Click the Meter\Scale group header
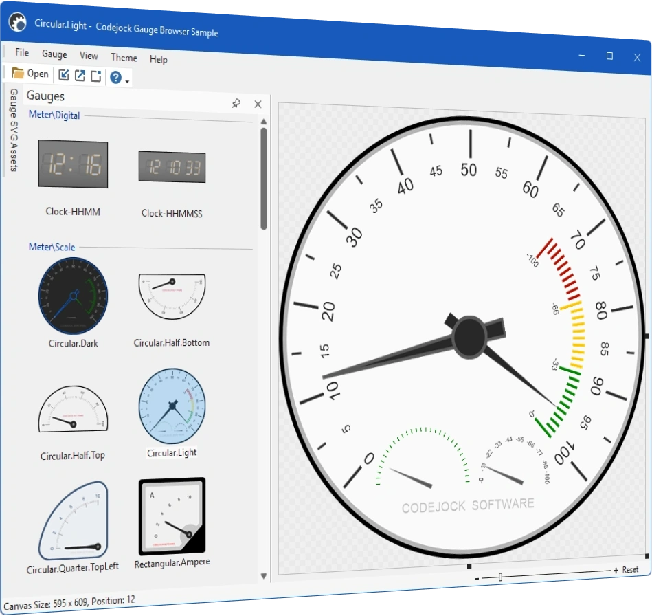 (x=52, y=247)
